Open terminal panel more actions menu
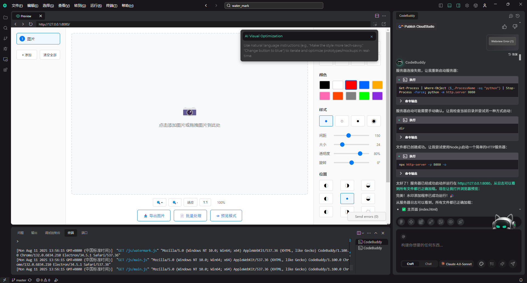Screen dimensions: 527x283 point(369,233)
